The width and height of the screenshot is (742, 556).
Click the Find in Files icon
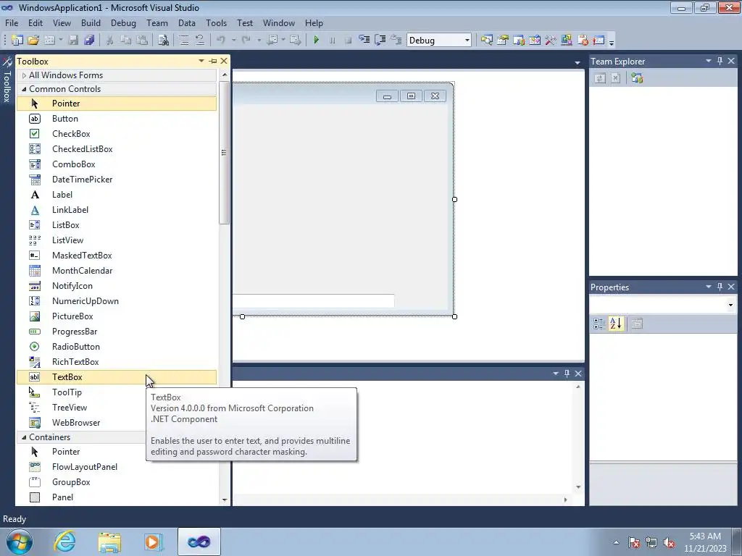[163, 41]
